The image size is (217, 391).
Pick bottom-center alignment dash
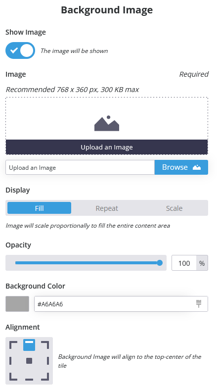(x=29, y=380)
